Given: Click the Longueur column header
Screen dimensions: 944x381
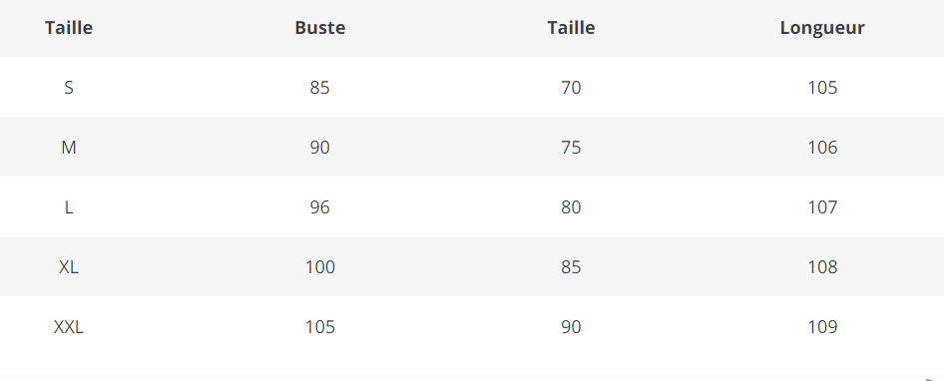Looking at the screenshot, I should [822, 28].
